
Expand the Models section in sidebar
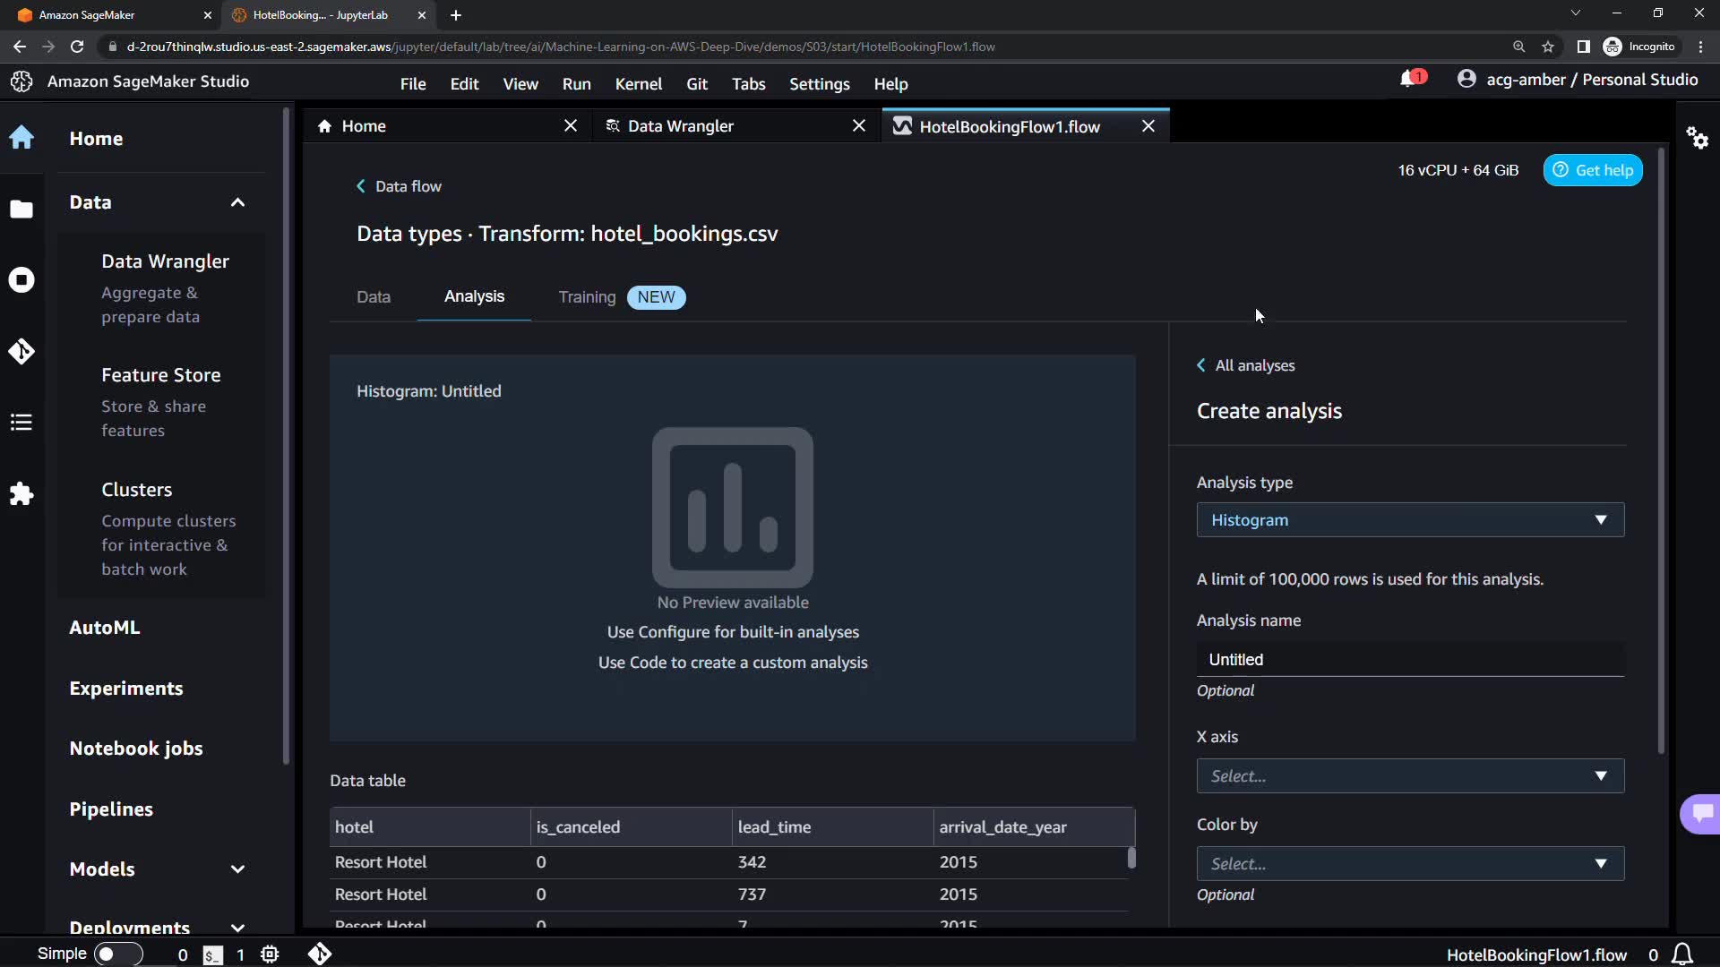click(x=237, y=869)
